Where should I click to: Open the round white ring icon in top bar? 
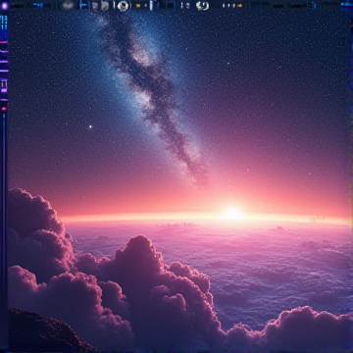(x=124, y=6)
